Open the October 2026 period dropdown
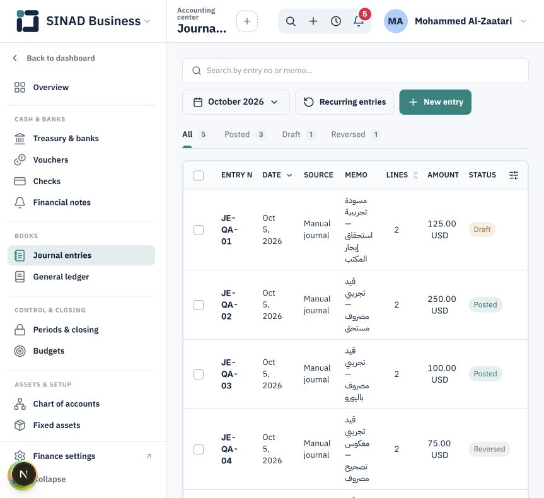544x498 pixels. [236, 102]
